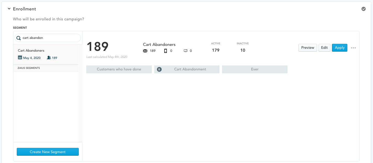Click the INACTIVE count 10
The width and height of the screenshot is (373, 163).
tap(243, 50)
